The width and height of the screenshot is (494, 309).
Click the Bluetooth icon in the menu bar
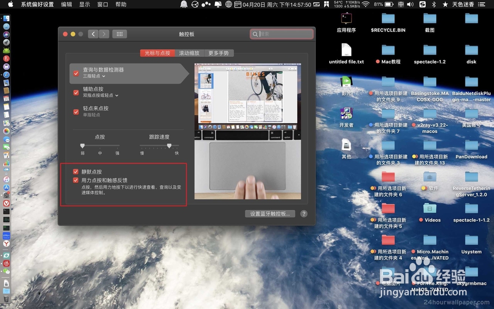tap(434, 4)
